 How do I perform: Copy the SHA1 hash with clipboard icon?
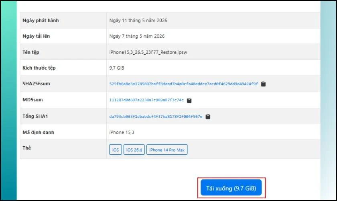(x=208, y=117)
